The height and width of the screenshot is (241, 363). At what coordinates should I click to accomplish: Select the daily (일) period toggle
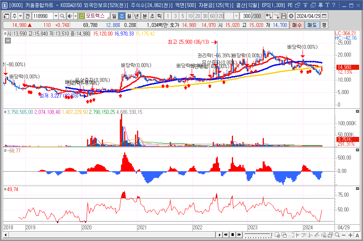pos(114,16)
